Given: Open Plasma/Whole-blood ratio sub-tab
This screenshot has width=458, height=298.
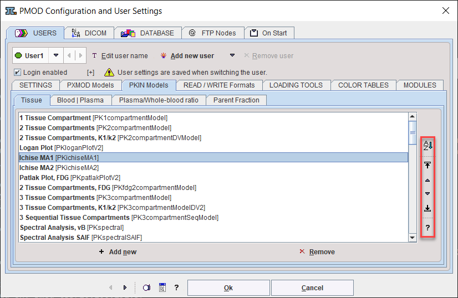Looking at the screenshot, I should pos(159,100).
